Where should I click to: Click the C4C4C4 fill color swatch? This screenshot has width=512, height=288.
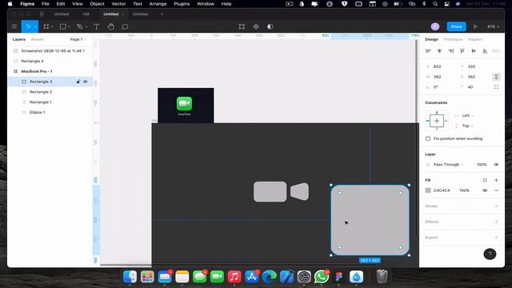tap(428, 190)
